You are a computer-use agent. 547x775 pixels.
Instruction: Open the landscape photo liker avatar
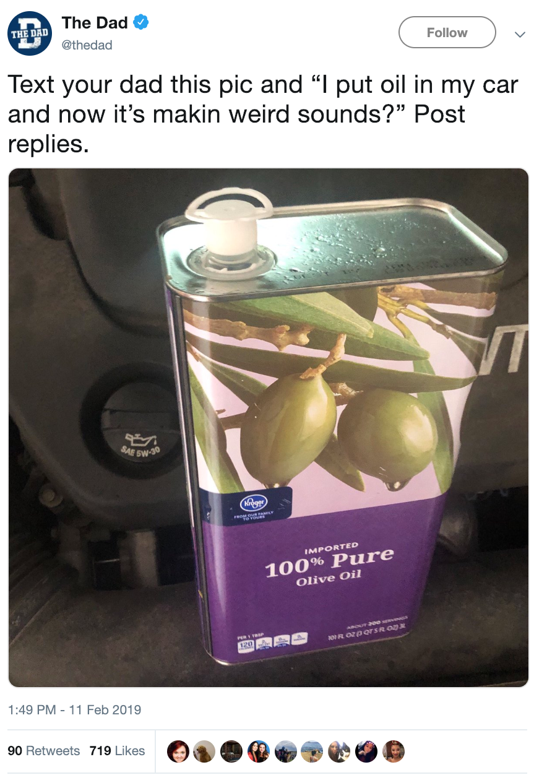[x=312, y=751]
